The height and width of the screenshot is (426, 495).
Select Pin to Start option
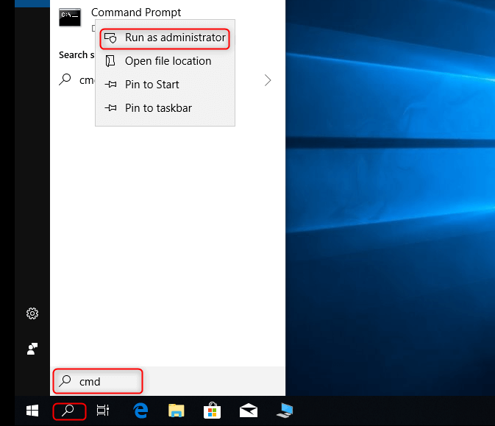click(165, 85)
